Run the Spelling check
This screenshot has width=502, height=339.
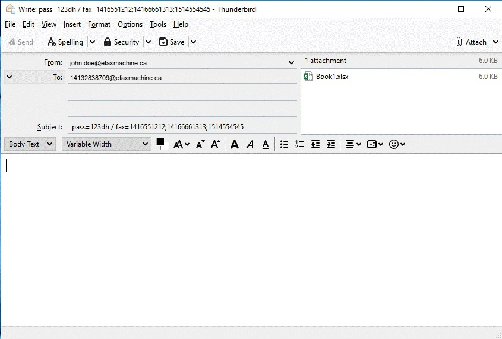tap(65, 42)
